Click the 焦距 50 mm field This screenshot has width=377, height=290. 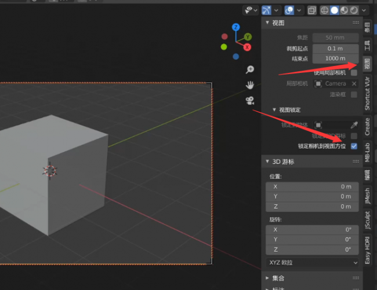tap(335, 38)
